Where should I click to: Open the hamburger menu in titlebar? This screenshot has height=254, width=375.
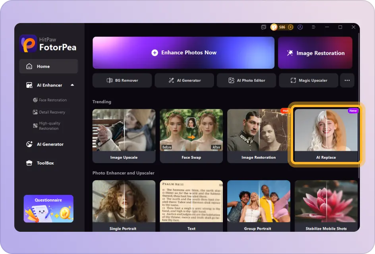[x=313, y=27]
